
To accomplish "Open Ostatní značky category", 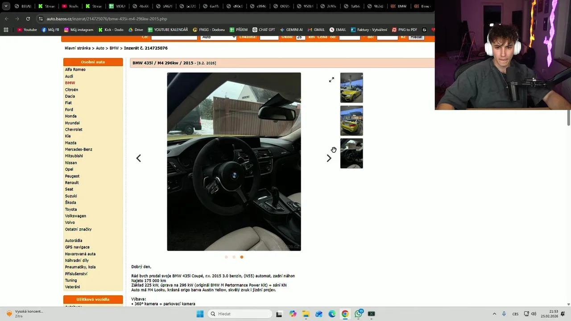I will click(79, 229).
